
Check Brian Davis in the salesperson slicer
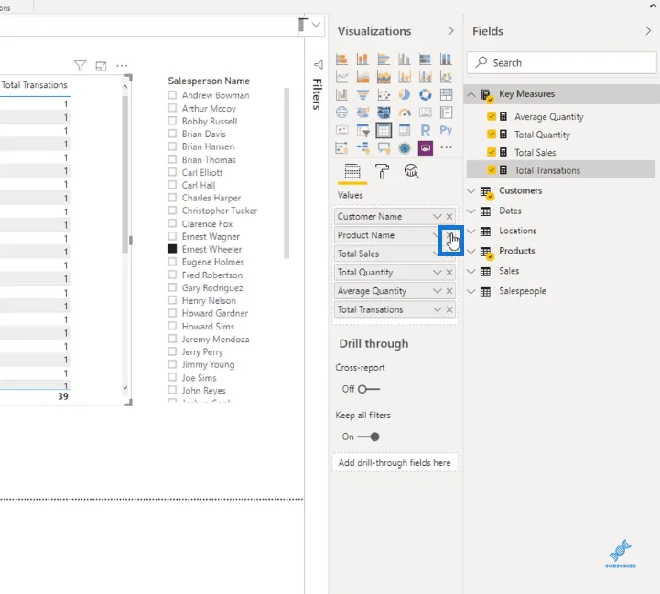[x=172, y=134]
